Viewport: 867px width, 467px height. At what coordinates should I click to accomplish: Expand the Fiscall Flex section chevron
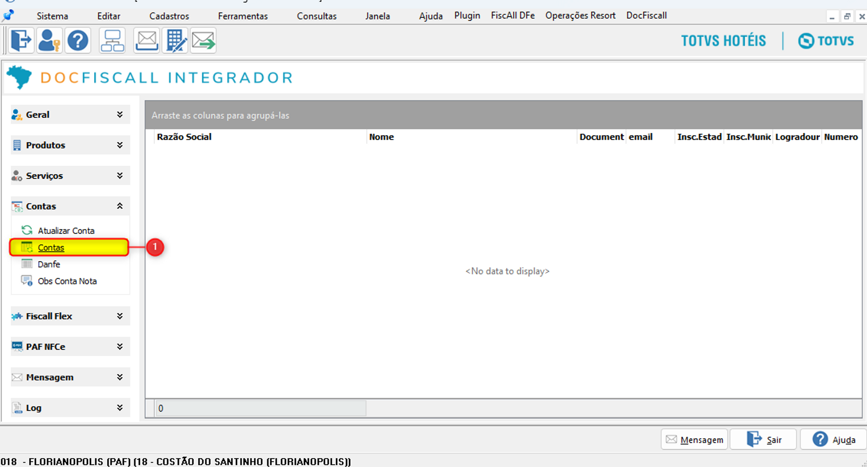pos(120,316)
